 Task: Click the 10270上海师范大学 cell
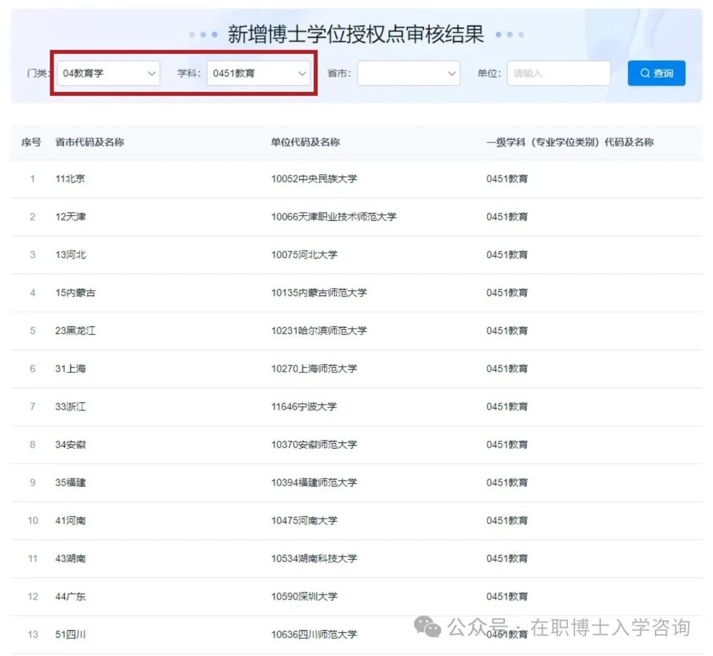(314, 368)
